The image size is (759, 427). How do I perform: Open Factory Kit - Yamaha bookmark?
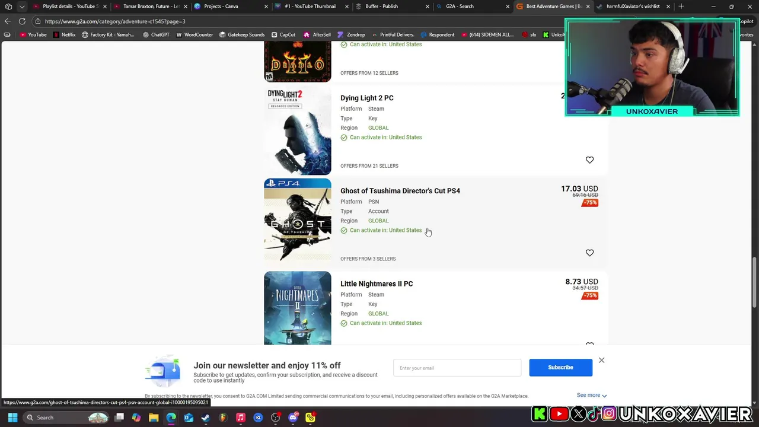coord(108,35)
